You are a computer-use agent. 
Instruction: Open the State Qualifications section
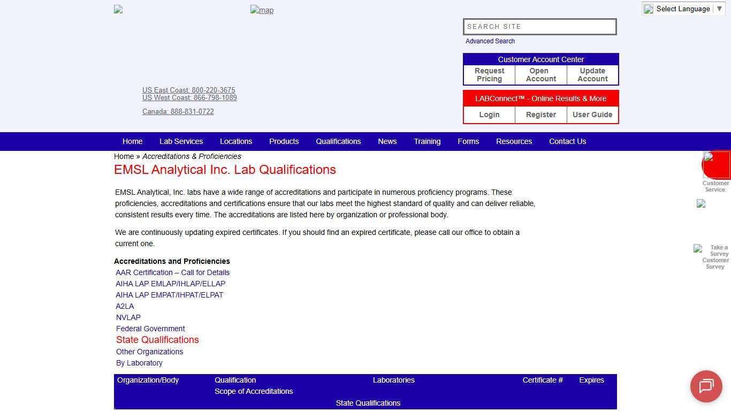coord(157,340)
